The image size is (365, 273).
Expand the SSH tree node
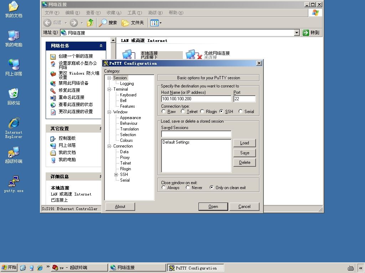click(x=116, y=175)
